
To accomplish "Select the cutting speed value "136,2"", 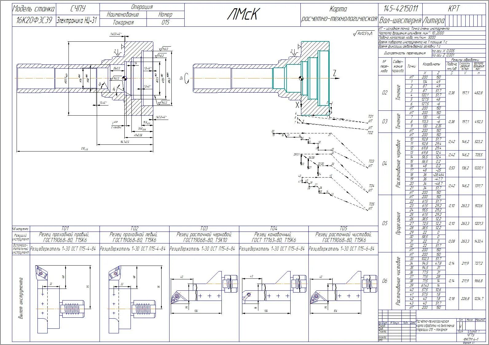I will [x=466, y=168].
